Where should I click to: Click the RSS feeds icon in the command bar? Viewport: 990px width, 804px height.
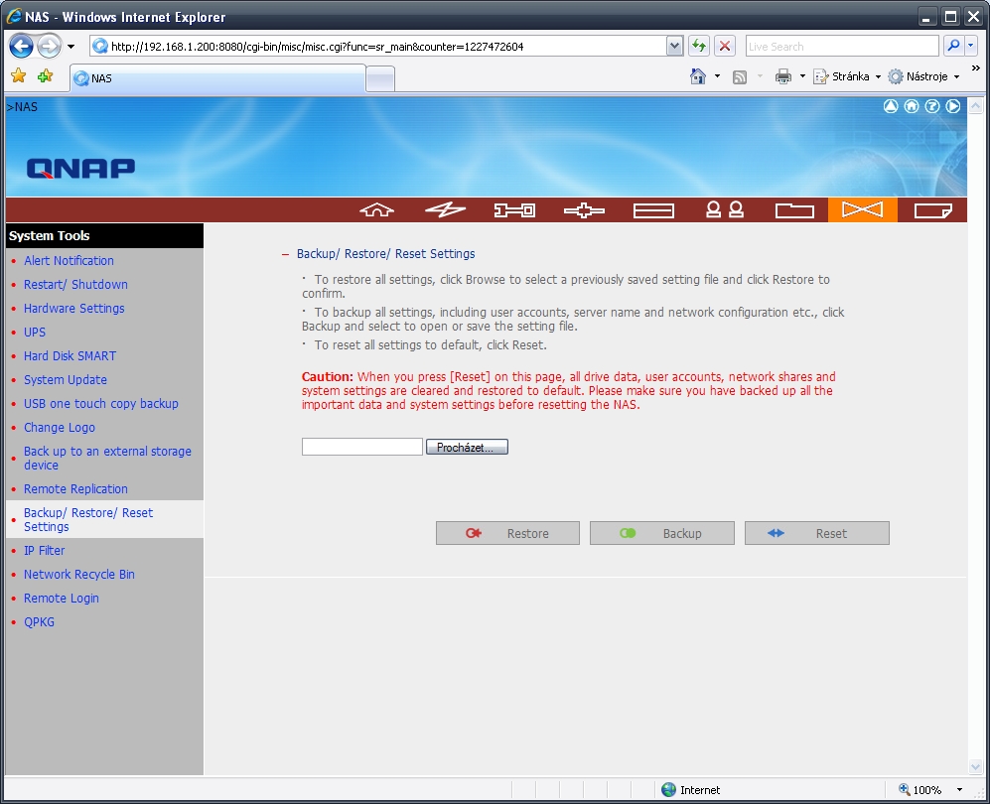pos(740,77)
